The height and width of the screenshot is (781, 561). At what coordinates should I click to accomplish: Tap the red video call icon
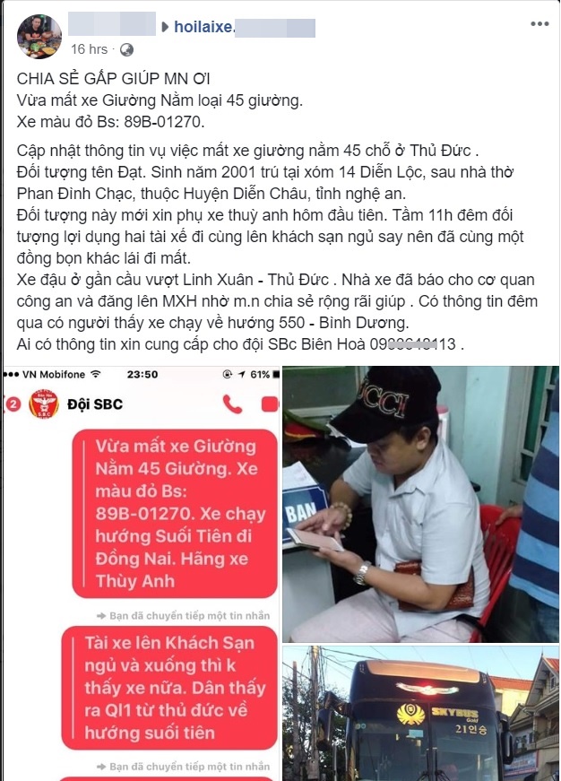pyautogui.click(x=271, y=404)
